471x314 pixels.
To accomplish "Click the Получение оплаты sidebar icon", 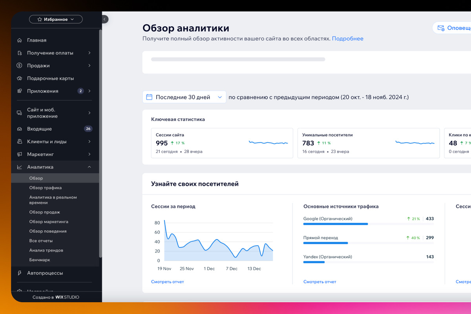I will [19, 53].
